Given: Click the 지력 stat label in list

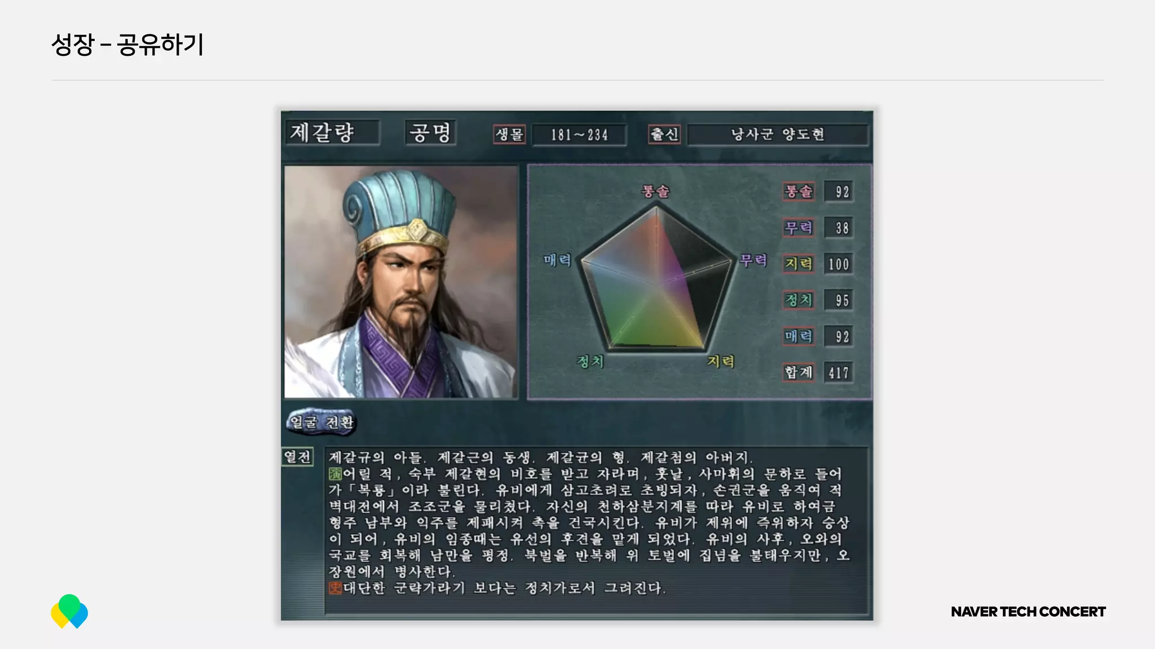Looking at the screenshot, I should pyautogui.click(x=799, y=264).
